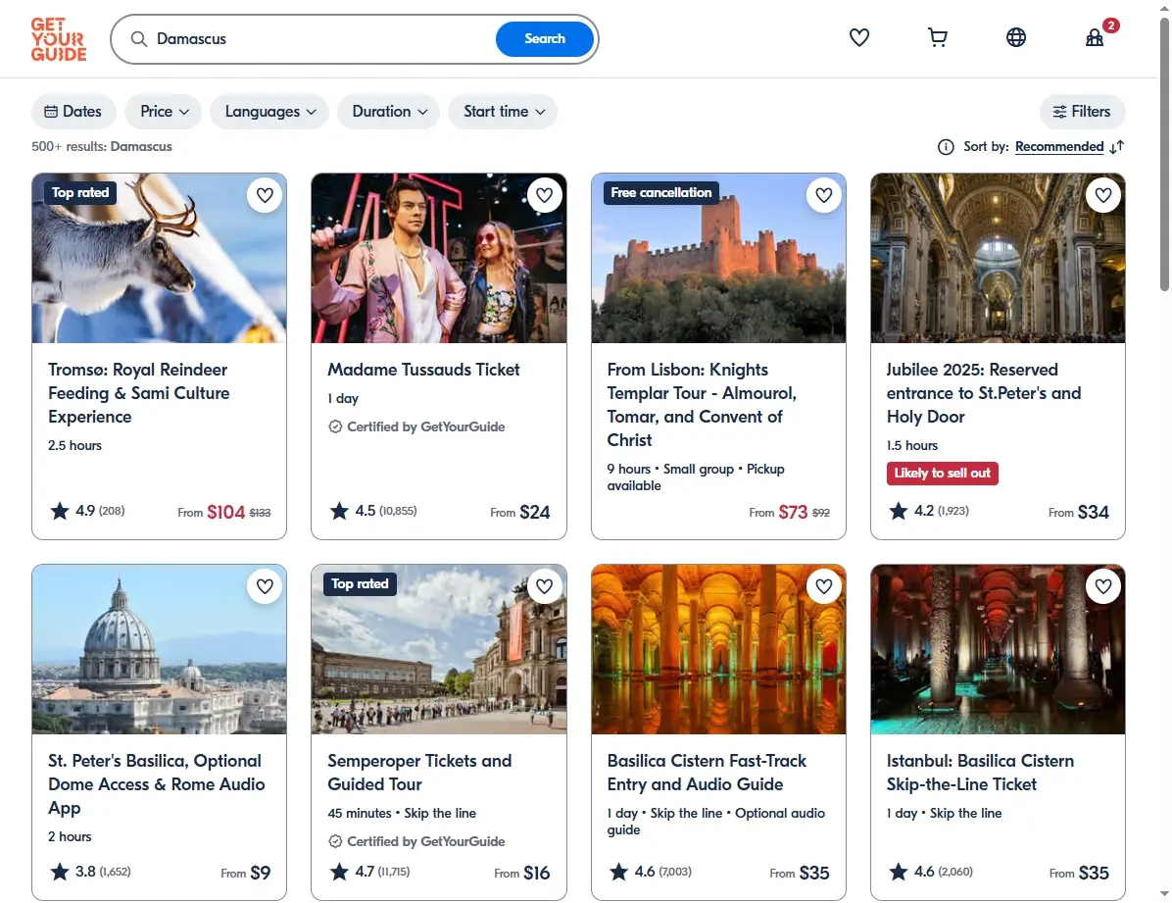The height and width of the screenshot is (903, 1172).
Task: Open Jubilee 2025 Reserved entrance title
Action: pyautogui.click(x=984, y=393)
